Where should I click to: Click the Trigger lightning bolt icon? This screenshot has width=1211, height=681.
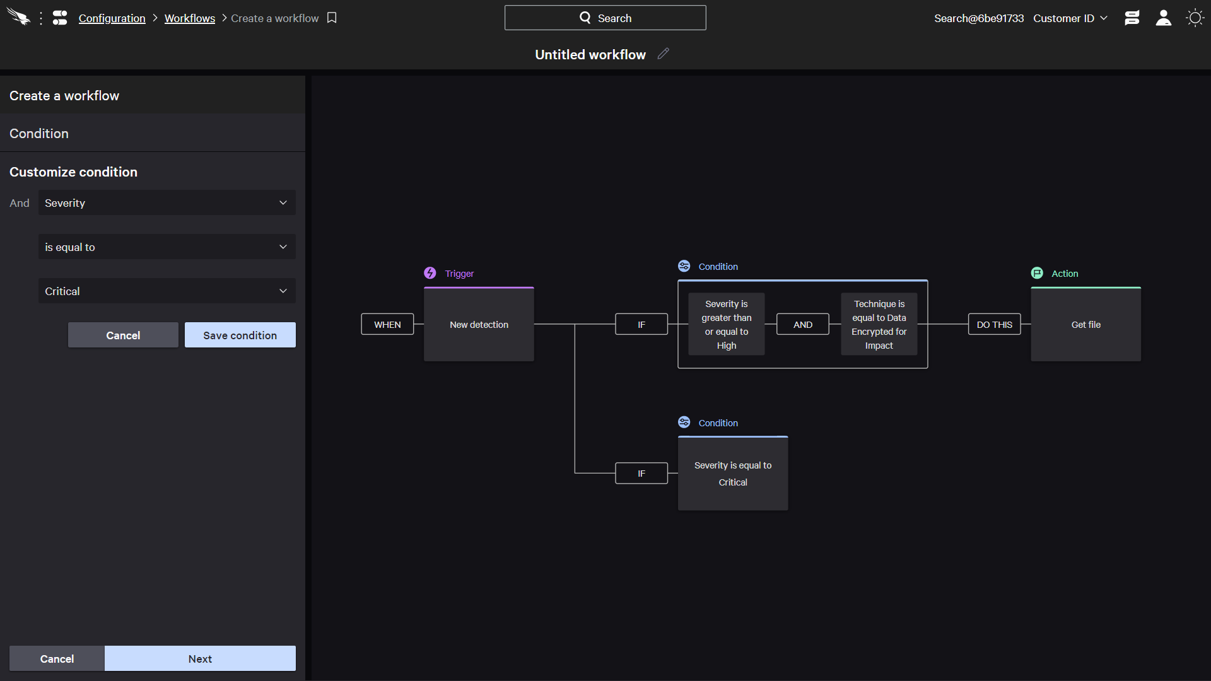click(431, 272)
